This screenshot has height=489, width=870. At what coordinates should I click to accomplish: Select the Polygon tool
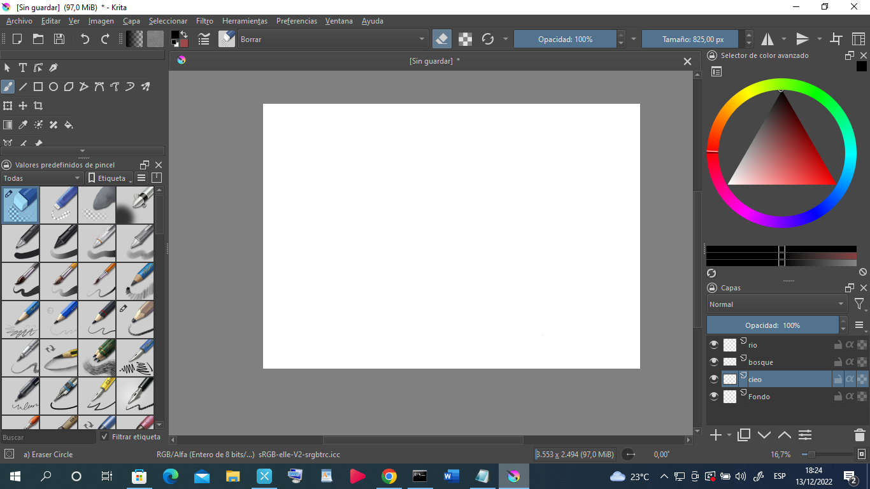69,87
